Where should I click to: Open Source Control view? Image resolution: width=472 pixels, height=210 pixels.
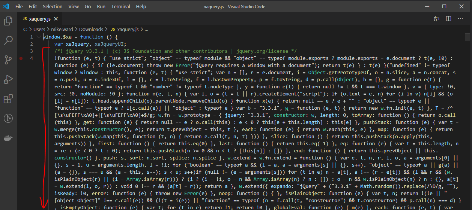click(x=8, y=60)
